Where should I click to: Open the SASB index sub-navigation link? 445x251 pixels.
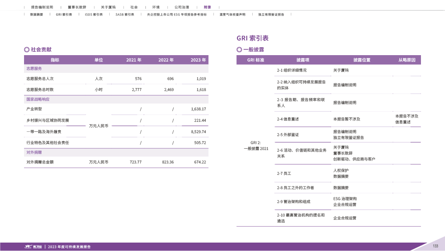[124, 14]
